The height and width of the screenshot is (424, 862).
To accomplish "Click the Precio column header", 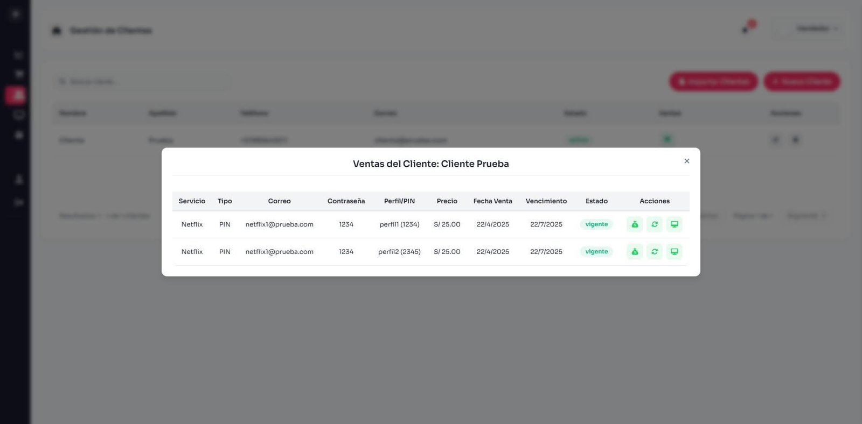I will click(x=447, y=201).
